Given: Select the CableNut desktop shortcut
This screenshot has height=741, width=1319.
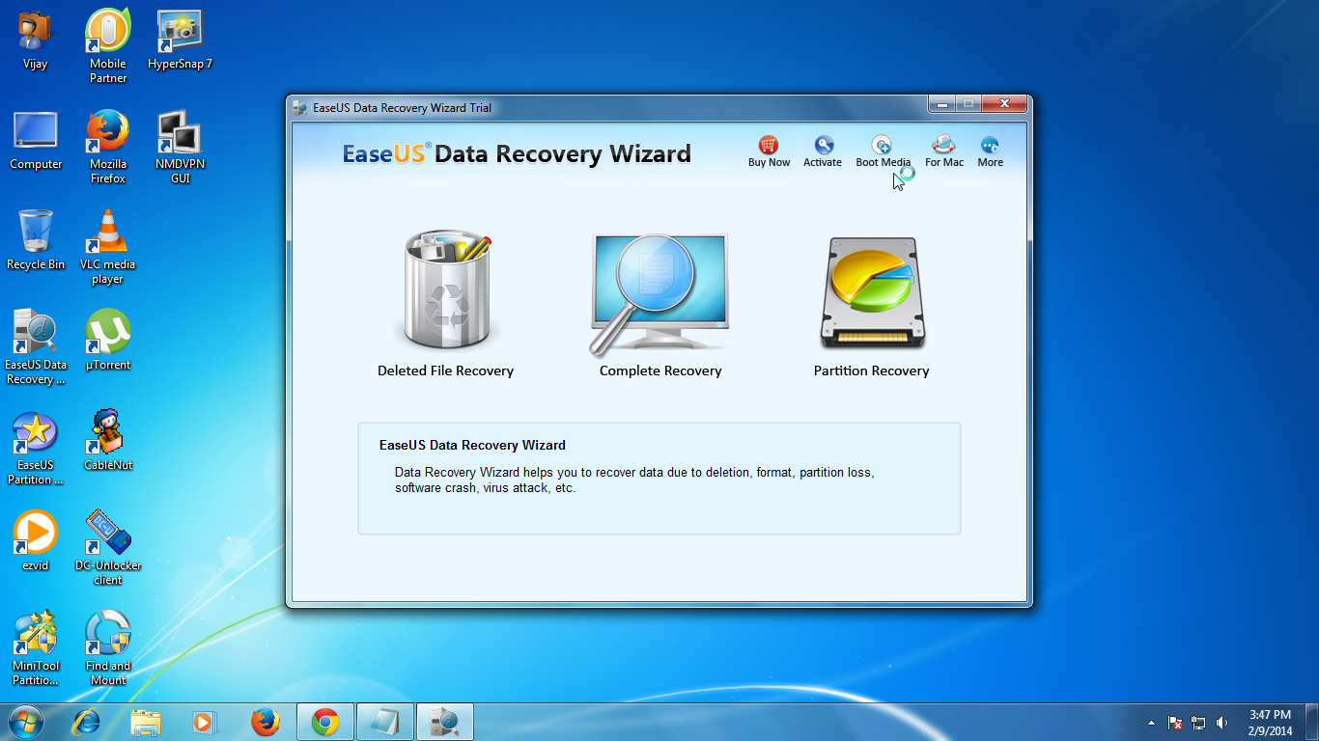Looking at the screenshot, I should coord(108,441).
